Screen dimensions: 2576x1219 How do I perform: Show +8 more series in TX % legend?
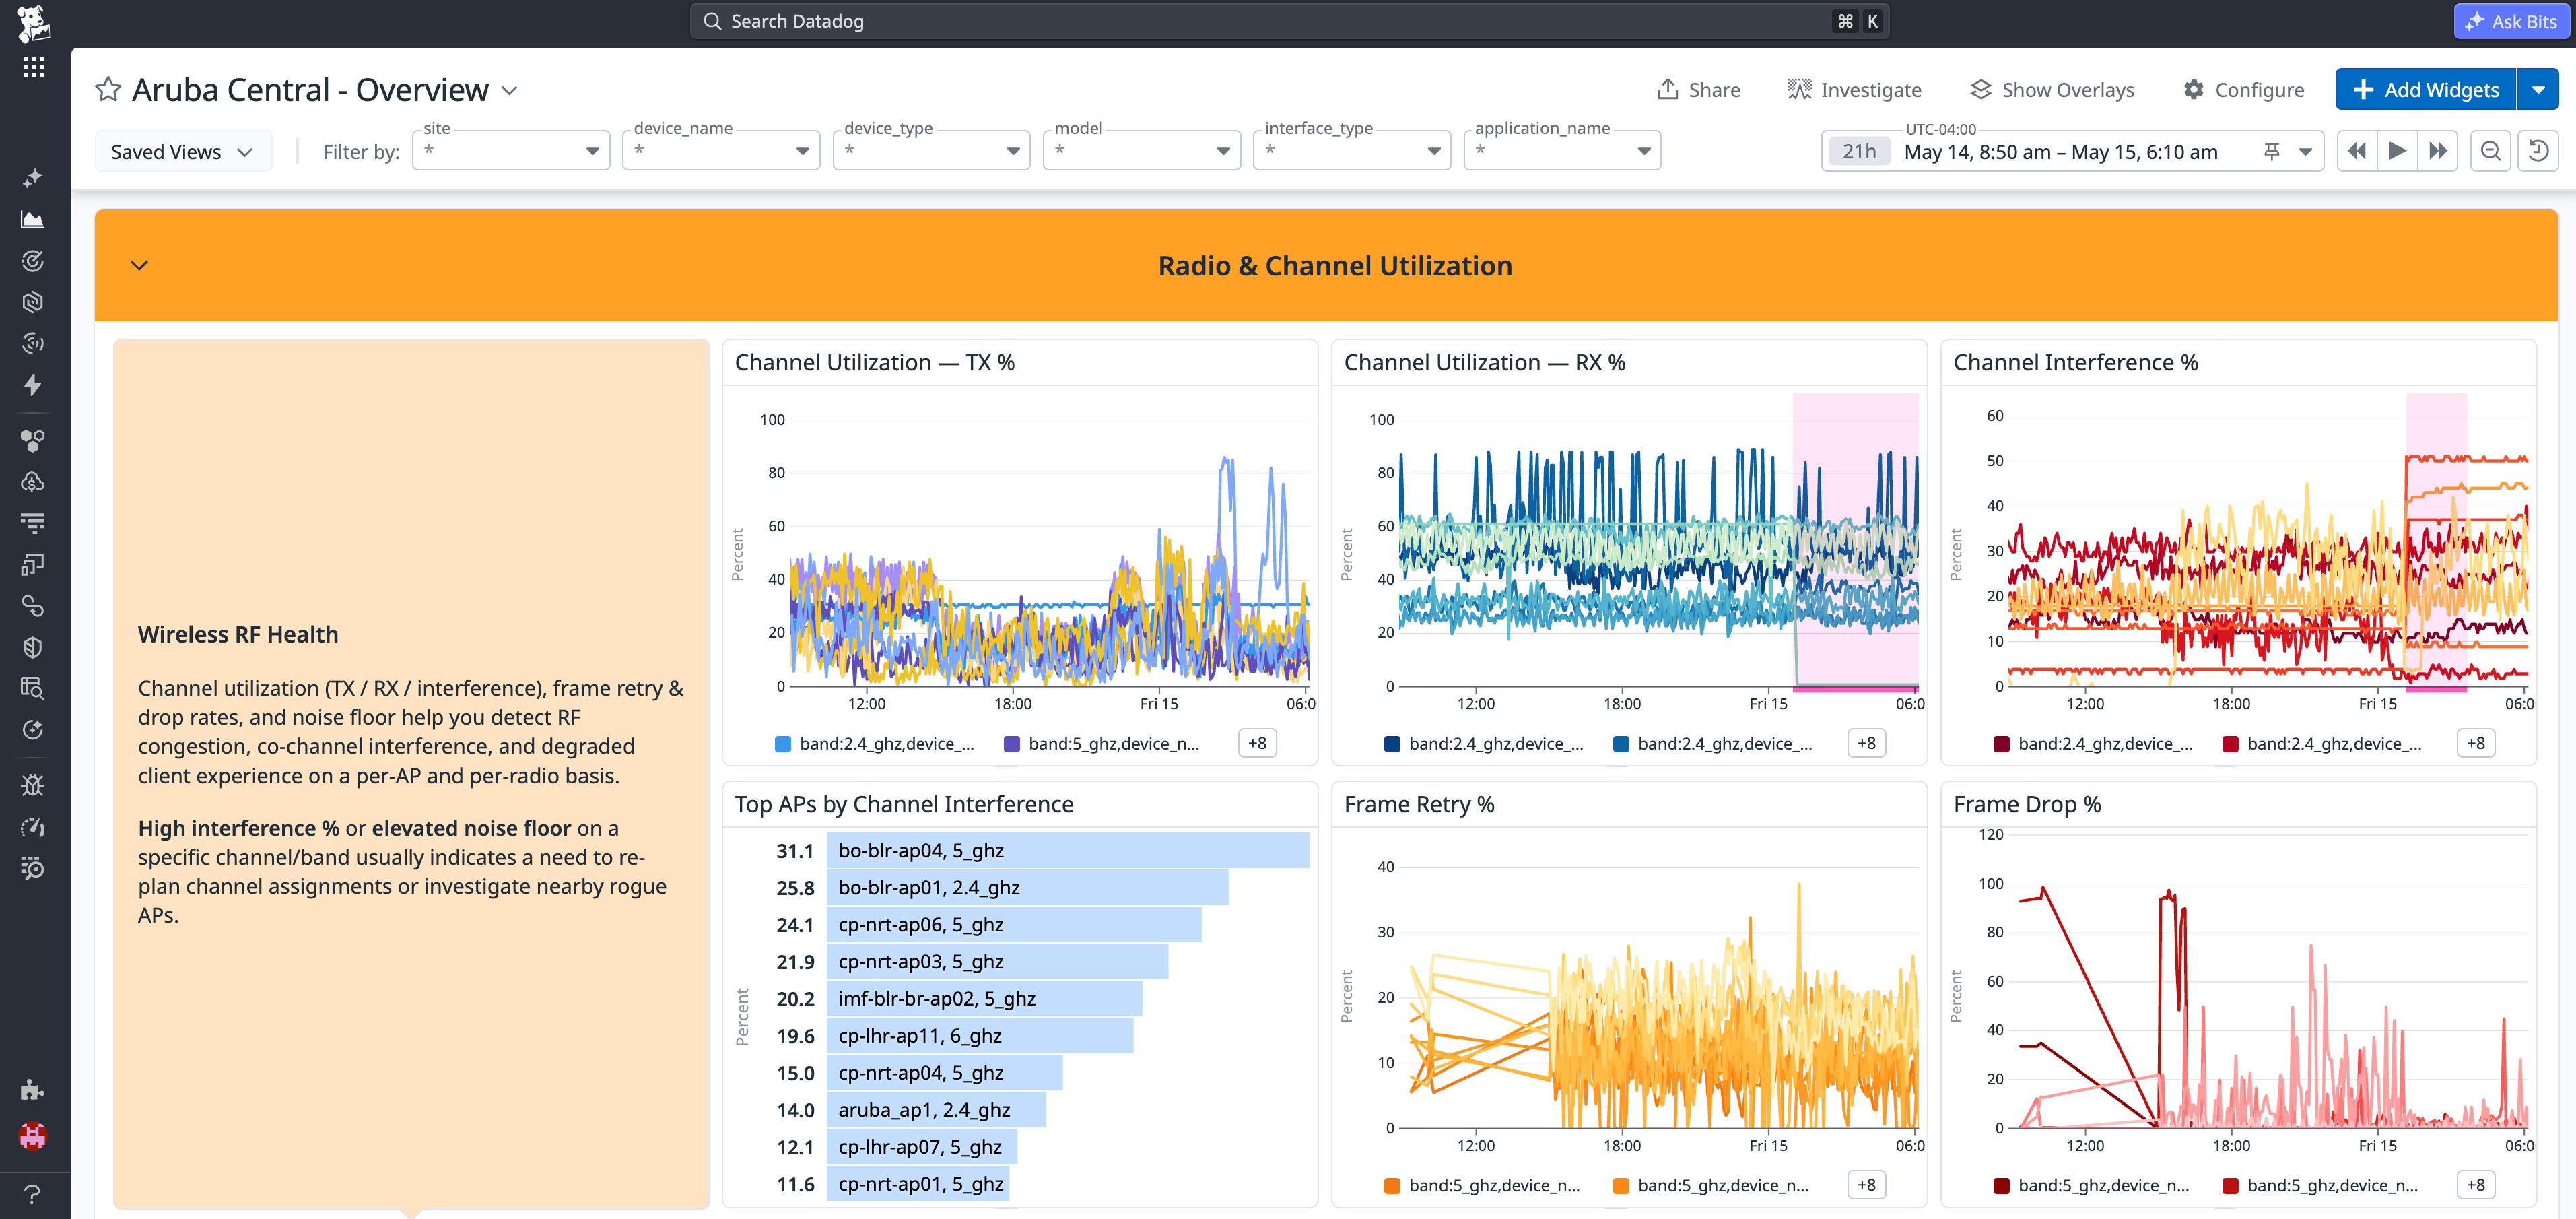(1257, 743)
